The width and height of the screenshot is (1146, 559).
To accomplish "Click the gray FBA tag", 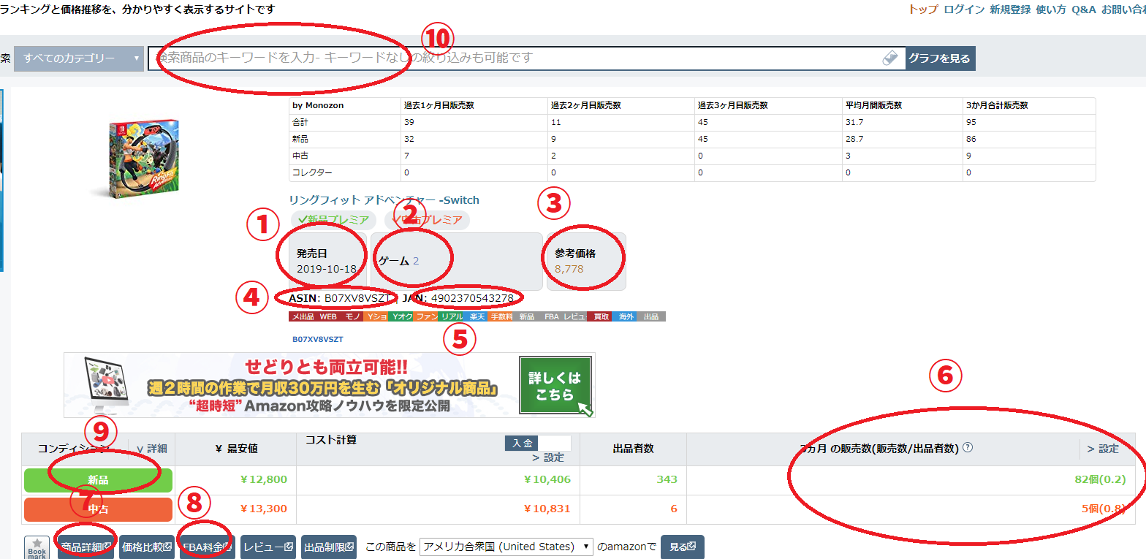I will click(x=551, y=316).
